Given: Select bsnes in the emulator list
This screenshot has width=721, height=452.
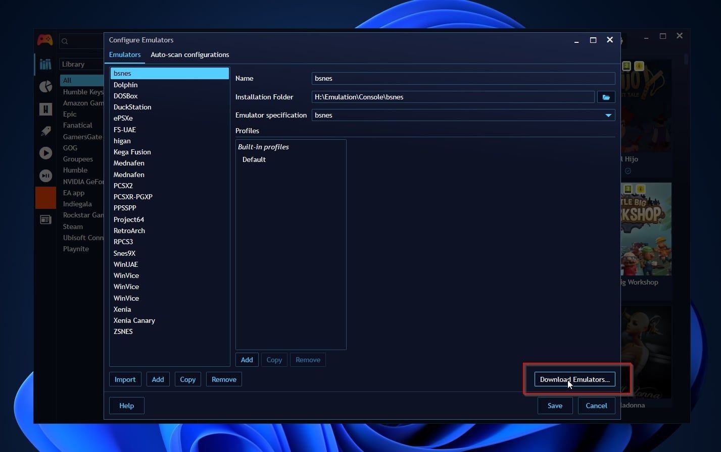Looking at the screenshot, I should pos(170,73).
